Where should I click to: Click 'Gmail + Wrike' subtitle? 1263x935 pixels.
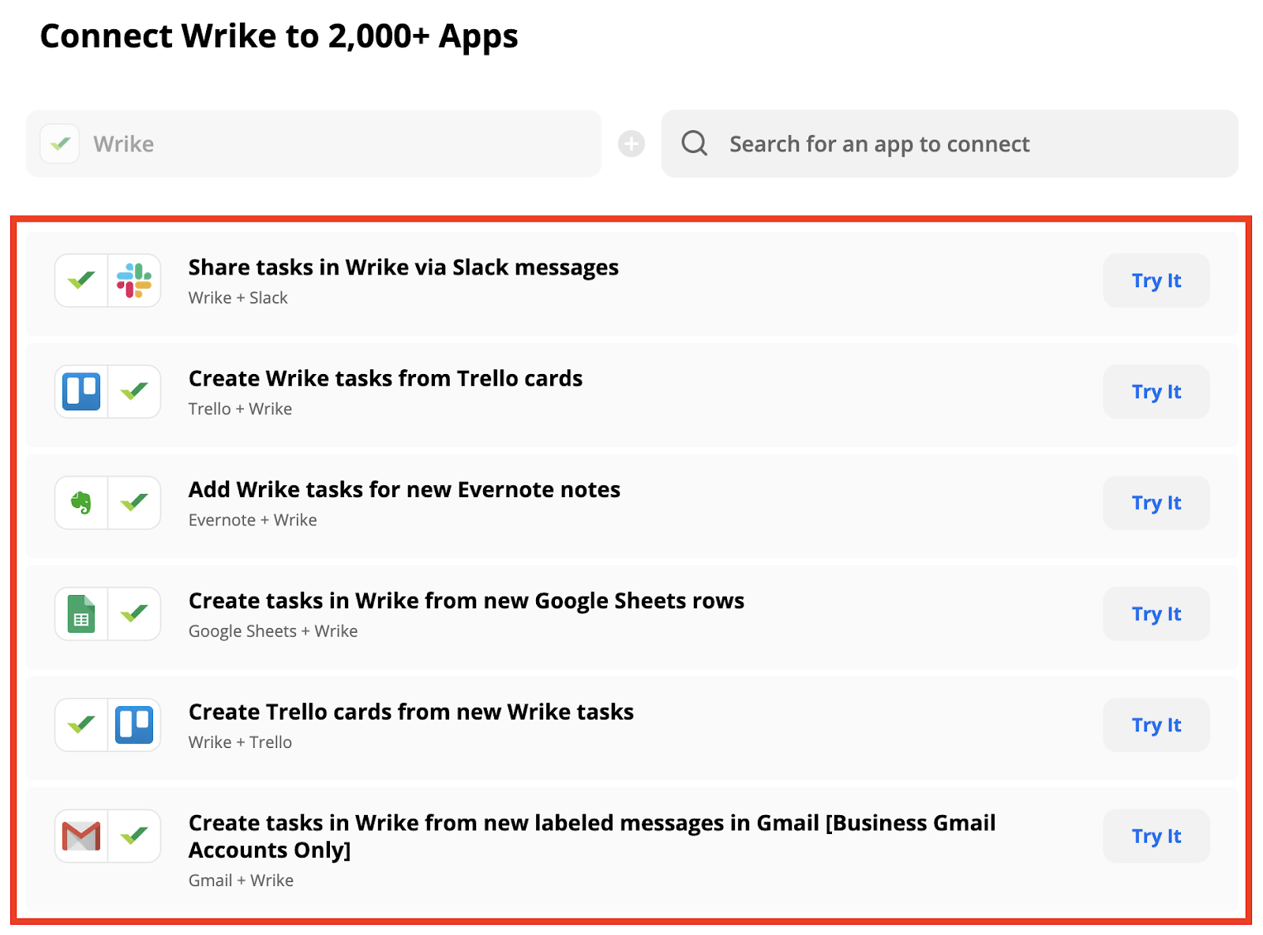[x=241, y=881]
